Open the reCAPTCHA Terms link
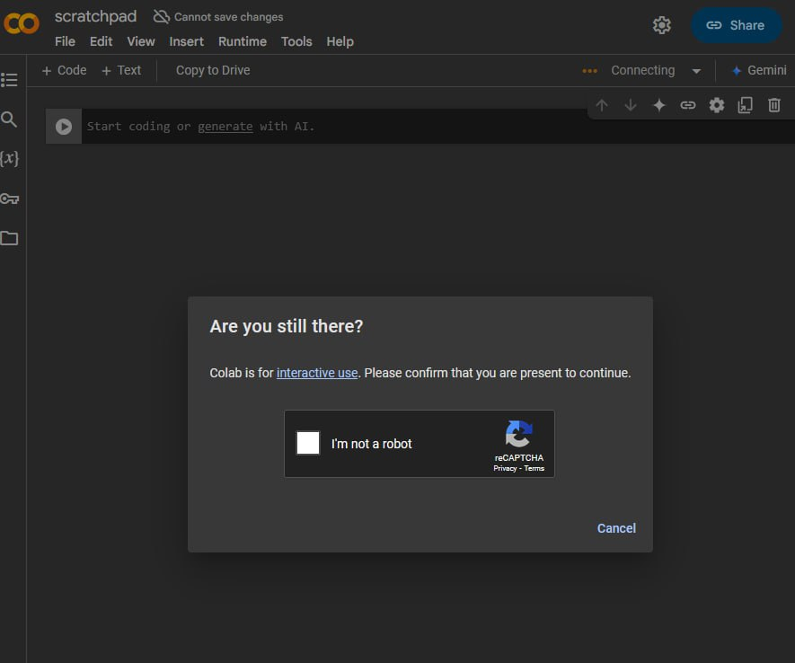The width and height of the screenshot is (795, 663). 534,468
